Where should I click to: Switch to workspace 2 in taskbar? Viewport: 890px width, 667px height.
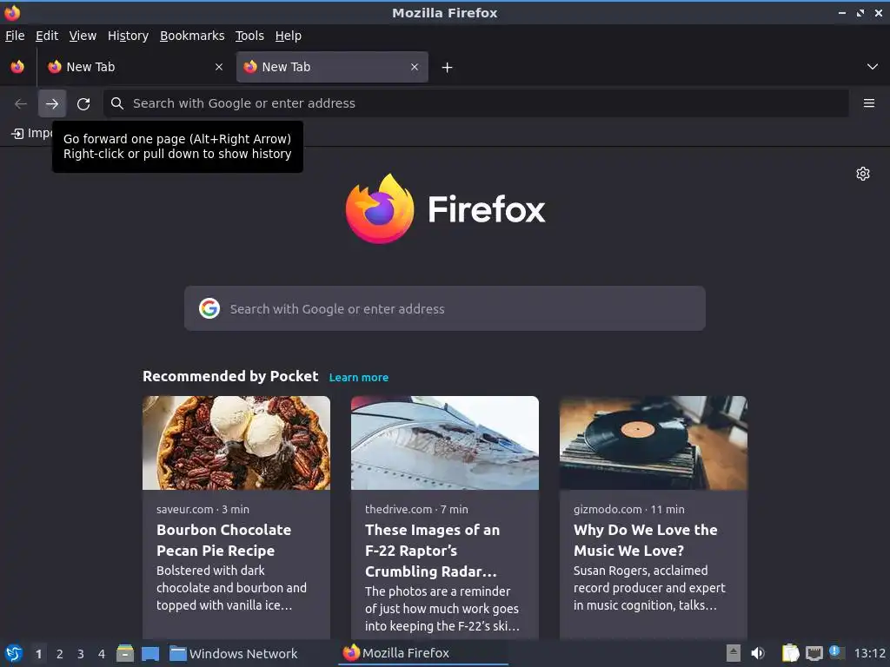(x=60, y=654)
